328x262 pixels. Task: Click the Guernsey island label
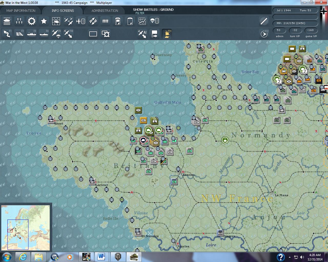tap(163, 55)
